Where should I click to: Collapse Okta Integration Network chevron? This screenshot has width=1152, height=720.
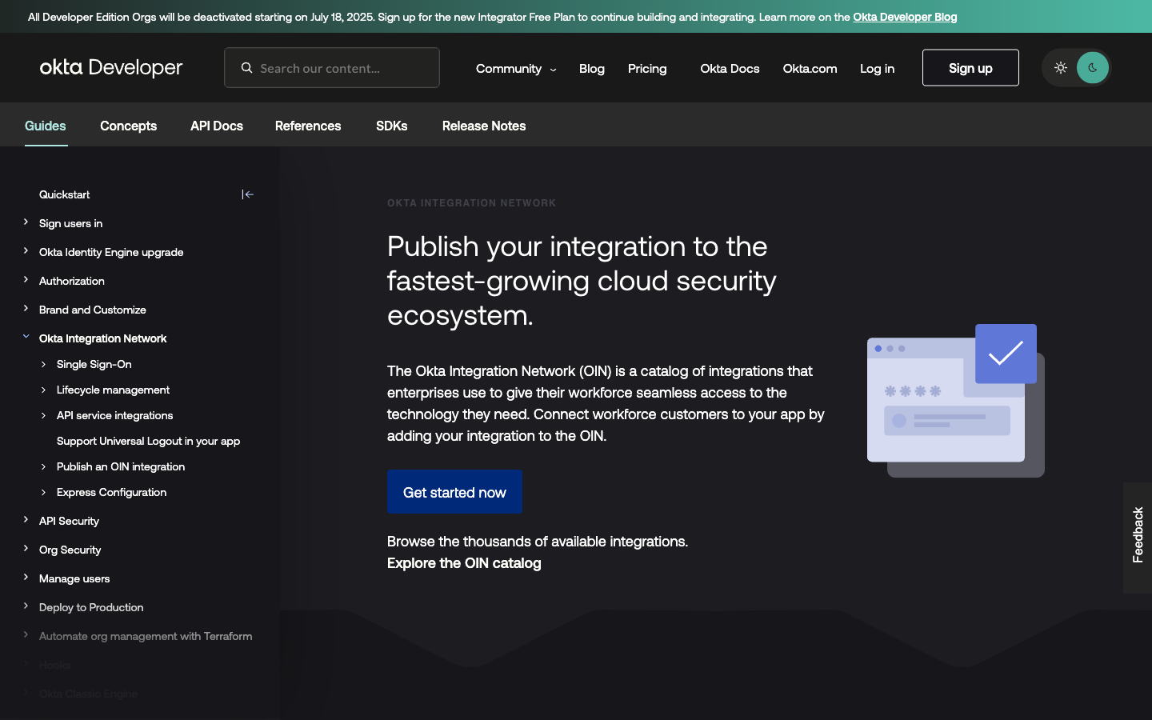click(x=26, y=337)
